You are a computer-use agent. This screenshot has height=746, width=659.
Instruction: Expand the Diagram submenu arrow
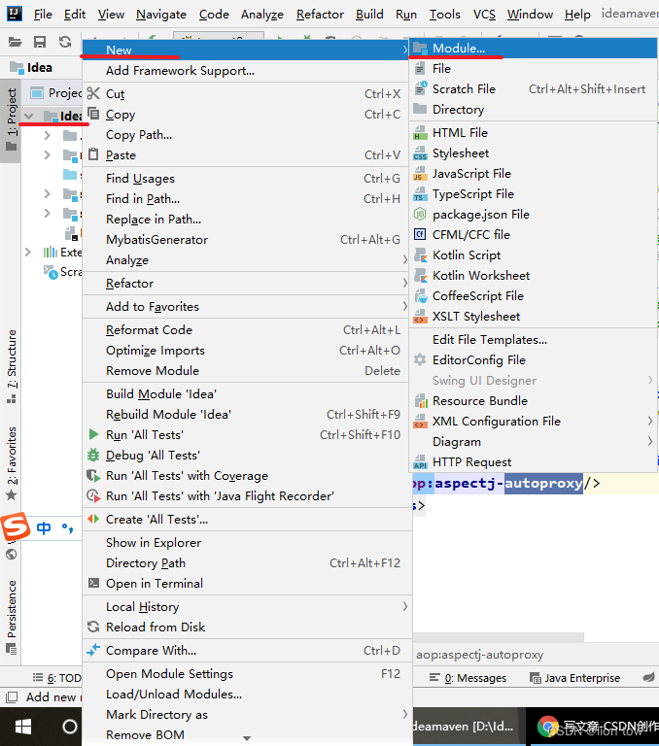coord(650,441)
